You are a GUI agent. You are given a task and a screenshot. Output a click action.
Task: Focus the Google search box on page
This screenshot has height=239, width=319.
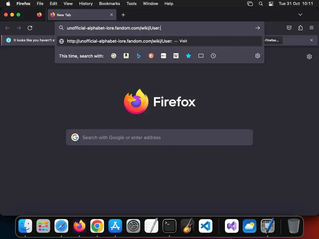point(159,137)
